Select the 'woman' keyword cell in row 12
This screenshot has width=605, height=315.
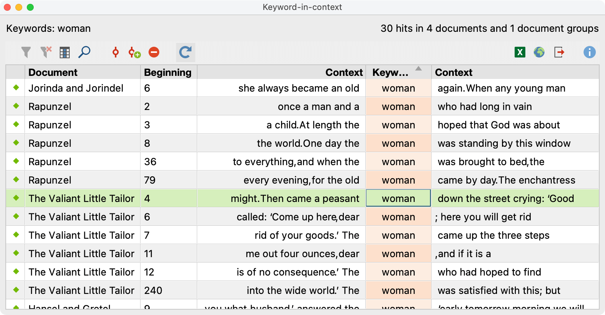point(399,272)
